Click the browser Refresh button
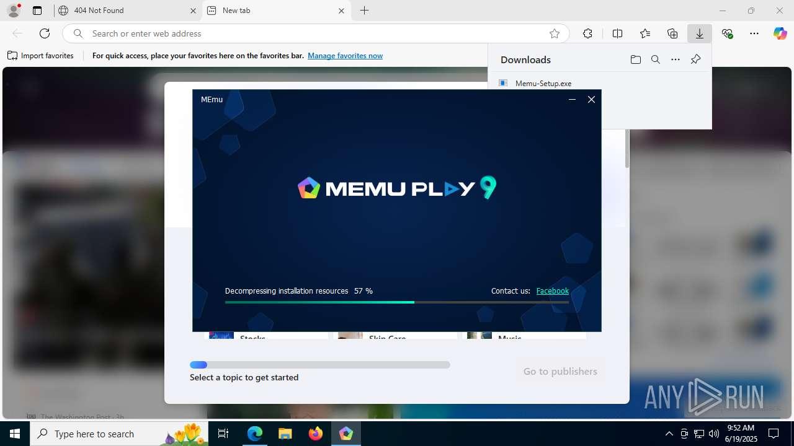This screenshot has height=446, width=794. 45,33
